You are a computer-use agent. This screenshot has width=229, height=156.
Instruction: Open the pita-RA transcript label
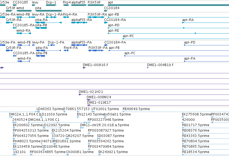click(41, 20)
